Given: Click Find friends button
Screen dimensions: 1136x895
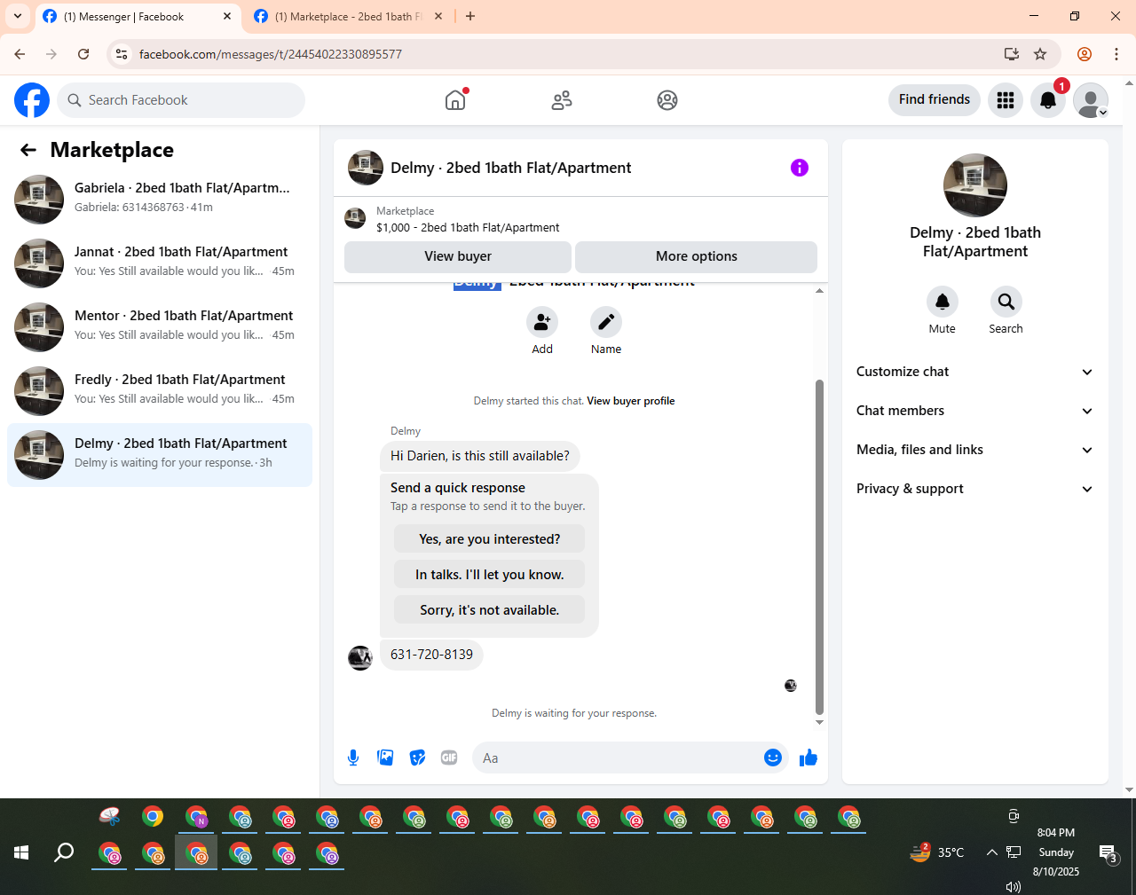Looking at the screenshot, I should pos(935,99).
